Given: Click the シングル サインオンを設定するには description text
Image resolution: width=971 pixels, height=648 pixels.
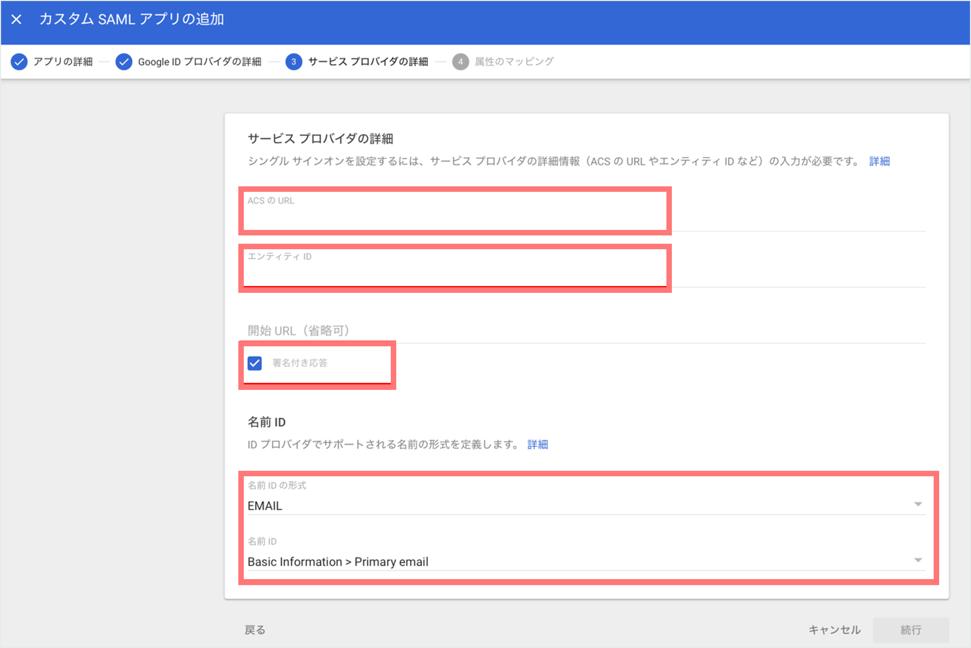Looking at the screenshot, I should tap(554, 161).
